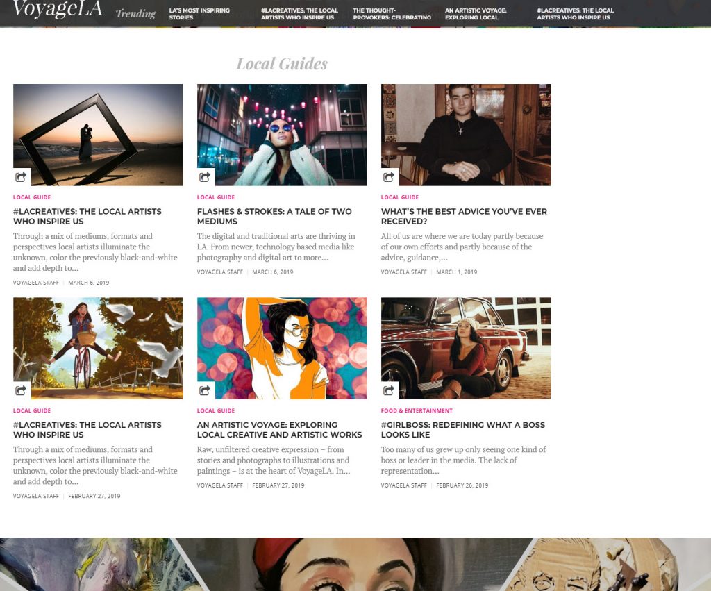Open #LACreatives article dated February 27, 2019

(x=87, y=429)
